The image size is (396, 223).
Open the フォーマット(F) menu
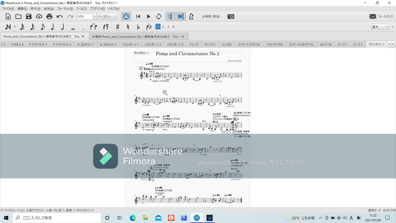tap(65, 9)
